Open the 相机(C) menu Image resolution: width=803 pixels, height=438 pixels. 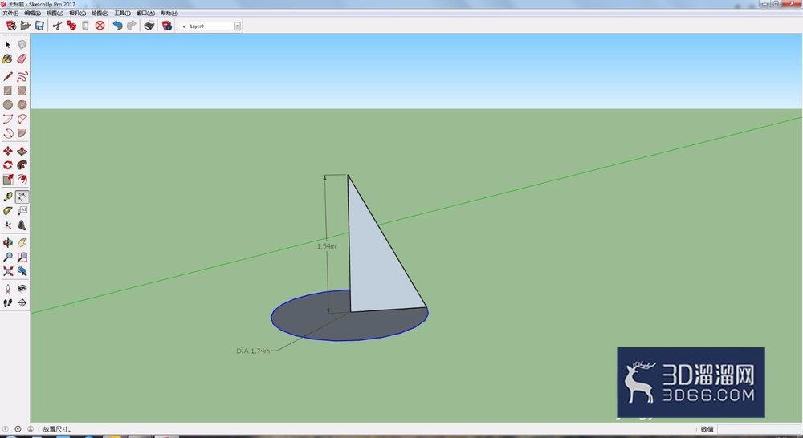tap(77, 14)
